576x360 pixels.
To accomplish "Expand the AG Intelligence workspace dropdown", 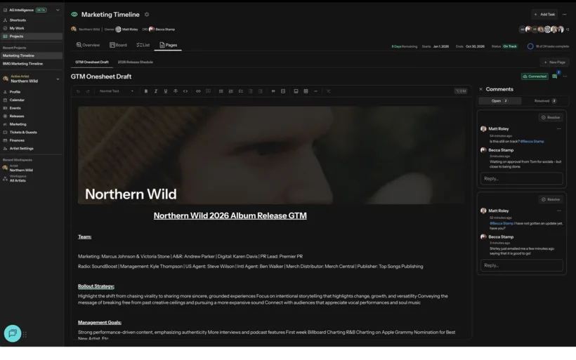I will [x=58, y=11].
